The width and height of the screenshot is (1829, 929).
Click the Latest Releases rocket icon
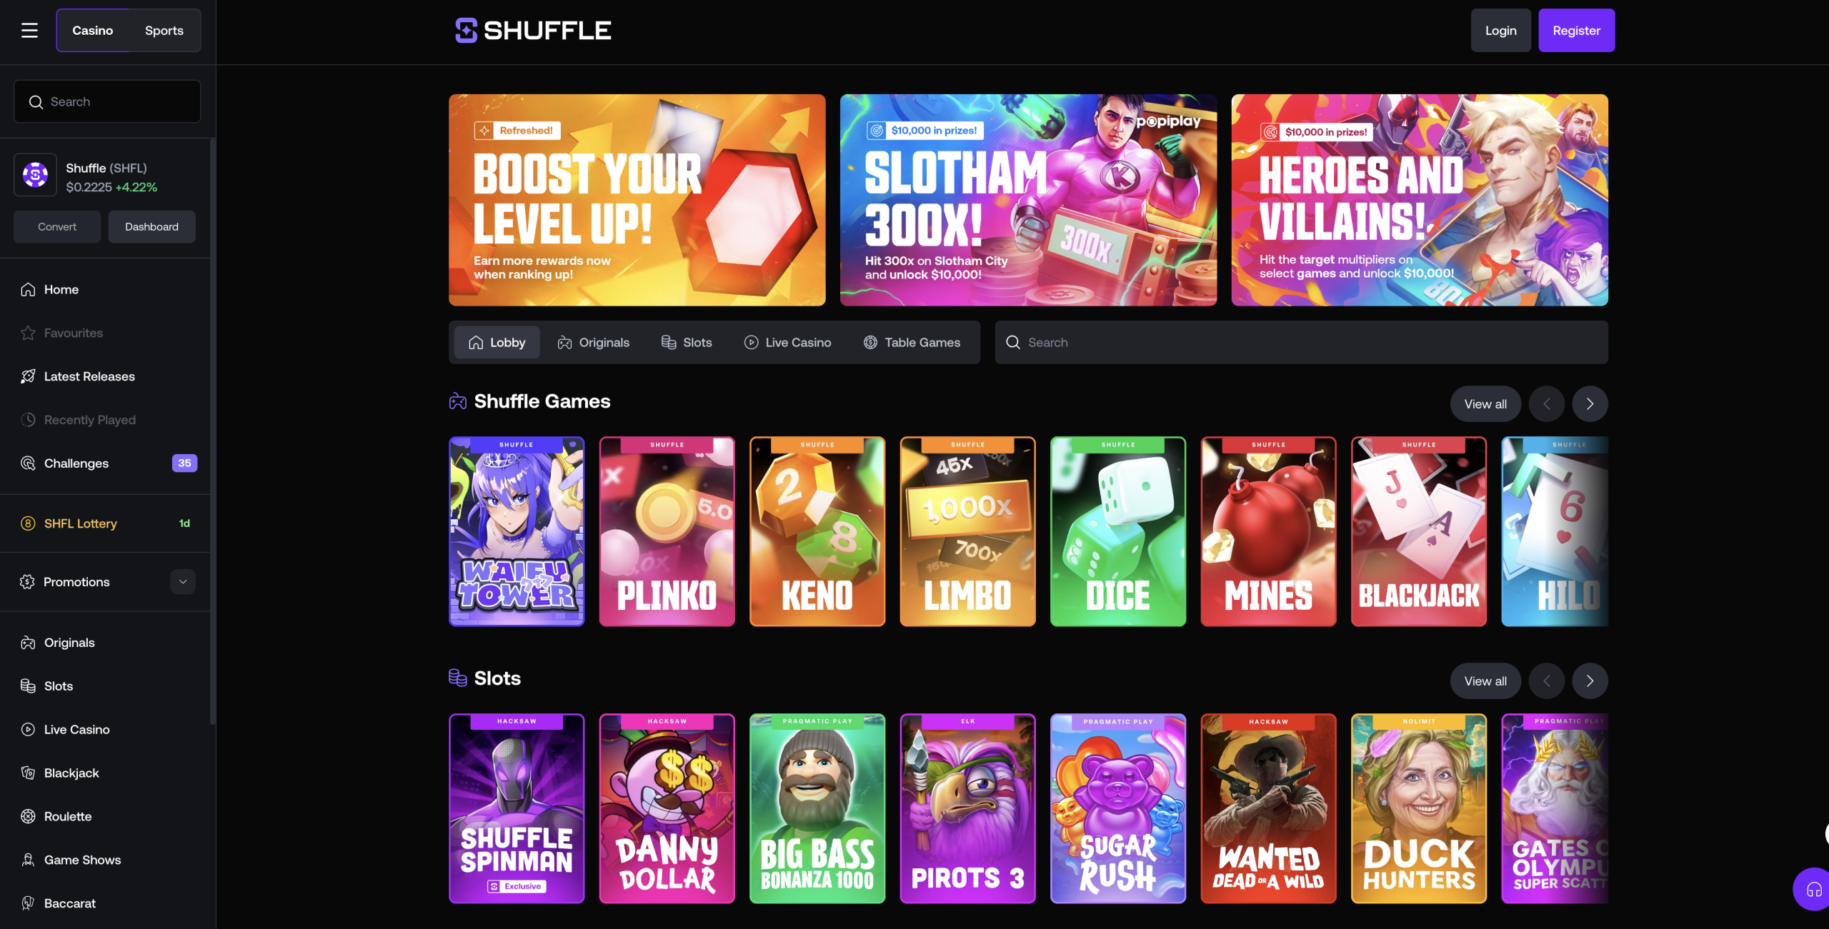[x=28, y=376]
